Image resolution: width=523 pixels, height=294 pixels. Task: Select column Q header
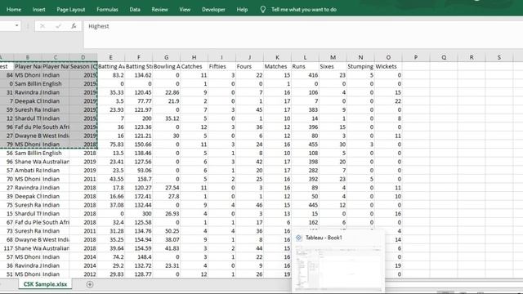pyautogui.click(x=444, y=57)
